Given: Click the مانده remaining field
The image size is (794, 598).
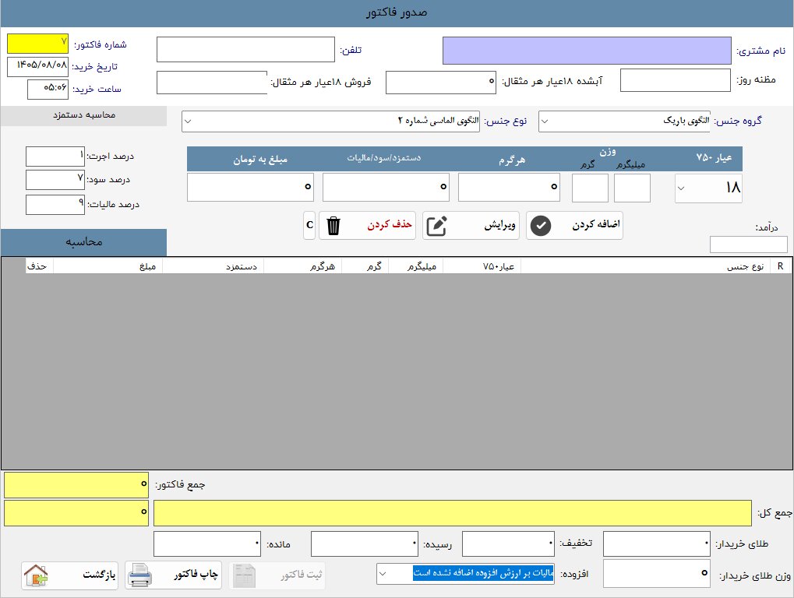Looking at the screenshot, I should 207,543.
